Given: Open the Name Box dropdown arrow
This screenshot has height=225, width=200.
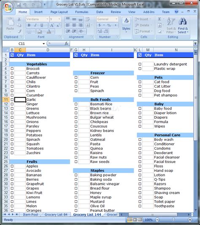Looking at the screenshot, I should coord(44,44).
